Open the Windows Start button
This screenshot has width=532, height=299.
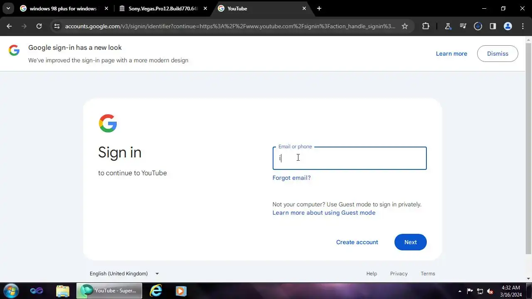click(10, 291)
